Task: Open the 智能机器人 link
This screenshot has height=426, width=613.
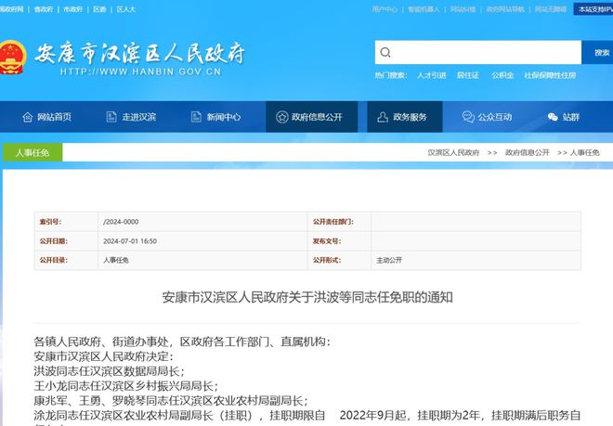Action: pyautogui.click(x=424, y=9)
